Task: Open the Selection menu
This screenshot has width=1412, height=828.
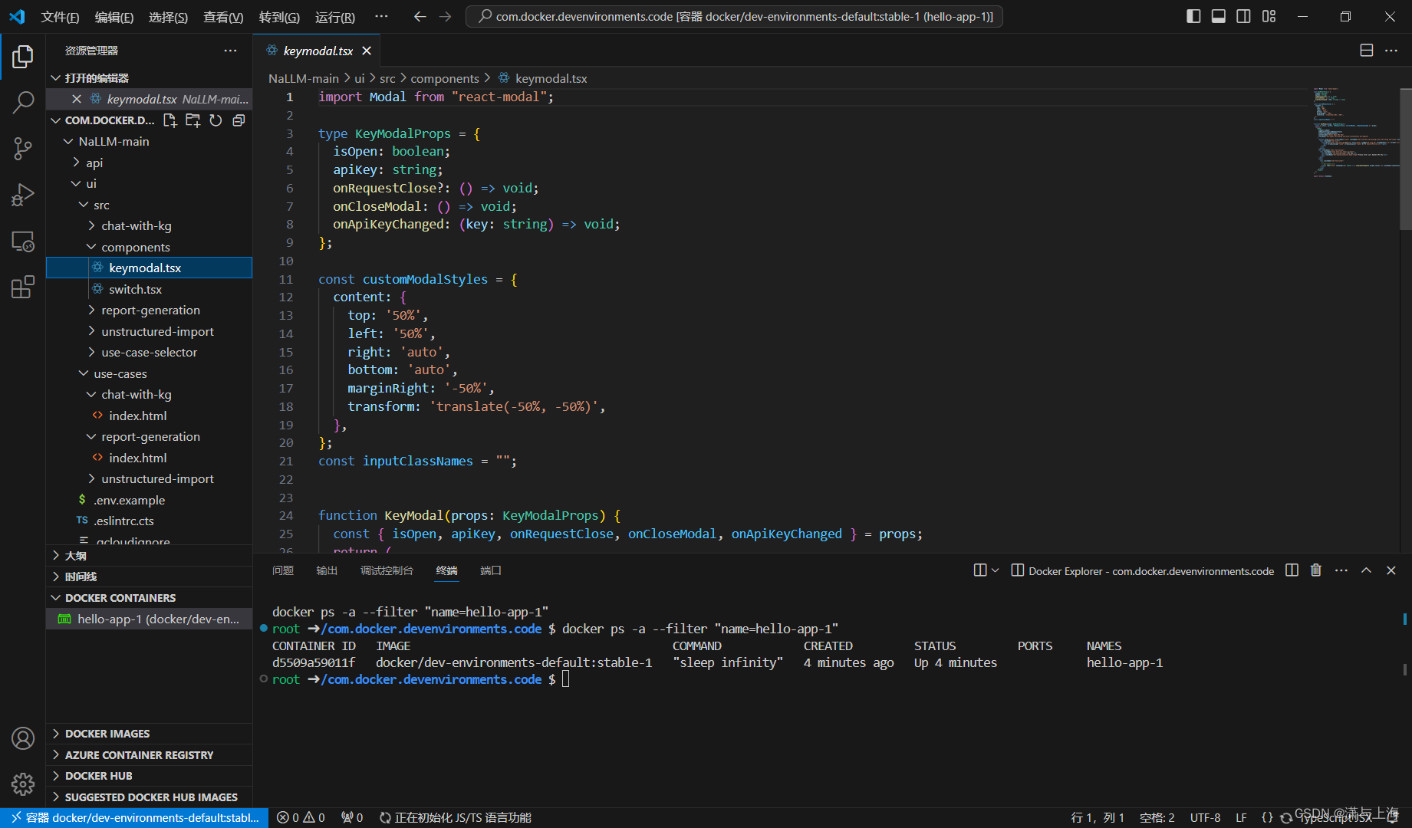Action: pyautogui.click(x=168, y=17)
